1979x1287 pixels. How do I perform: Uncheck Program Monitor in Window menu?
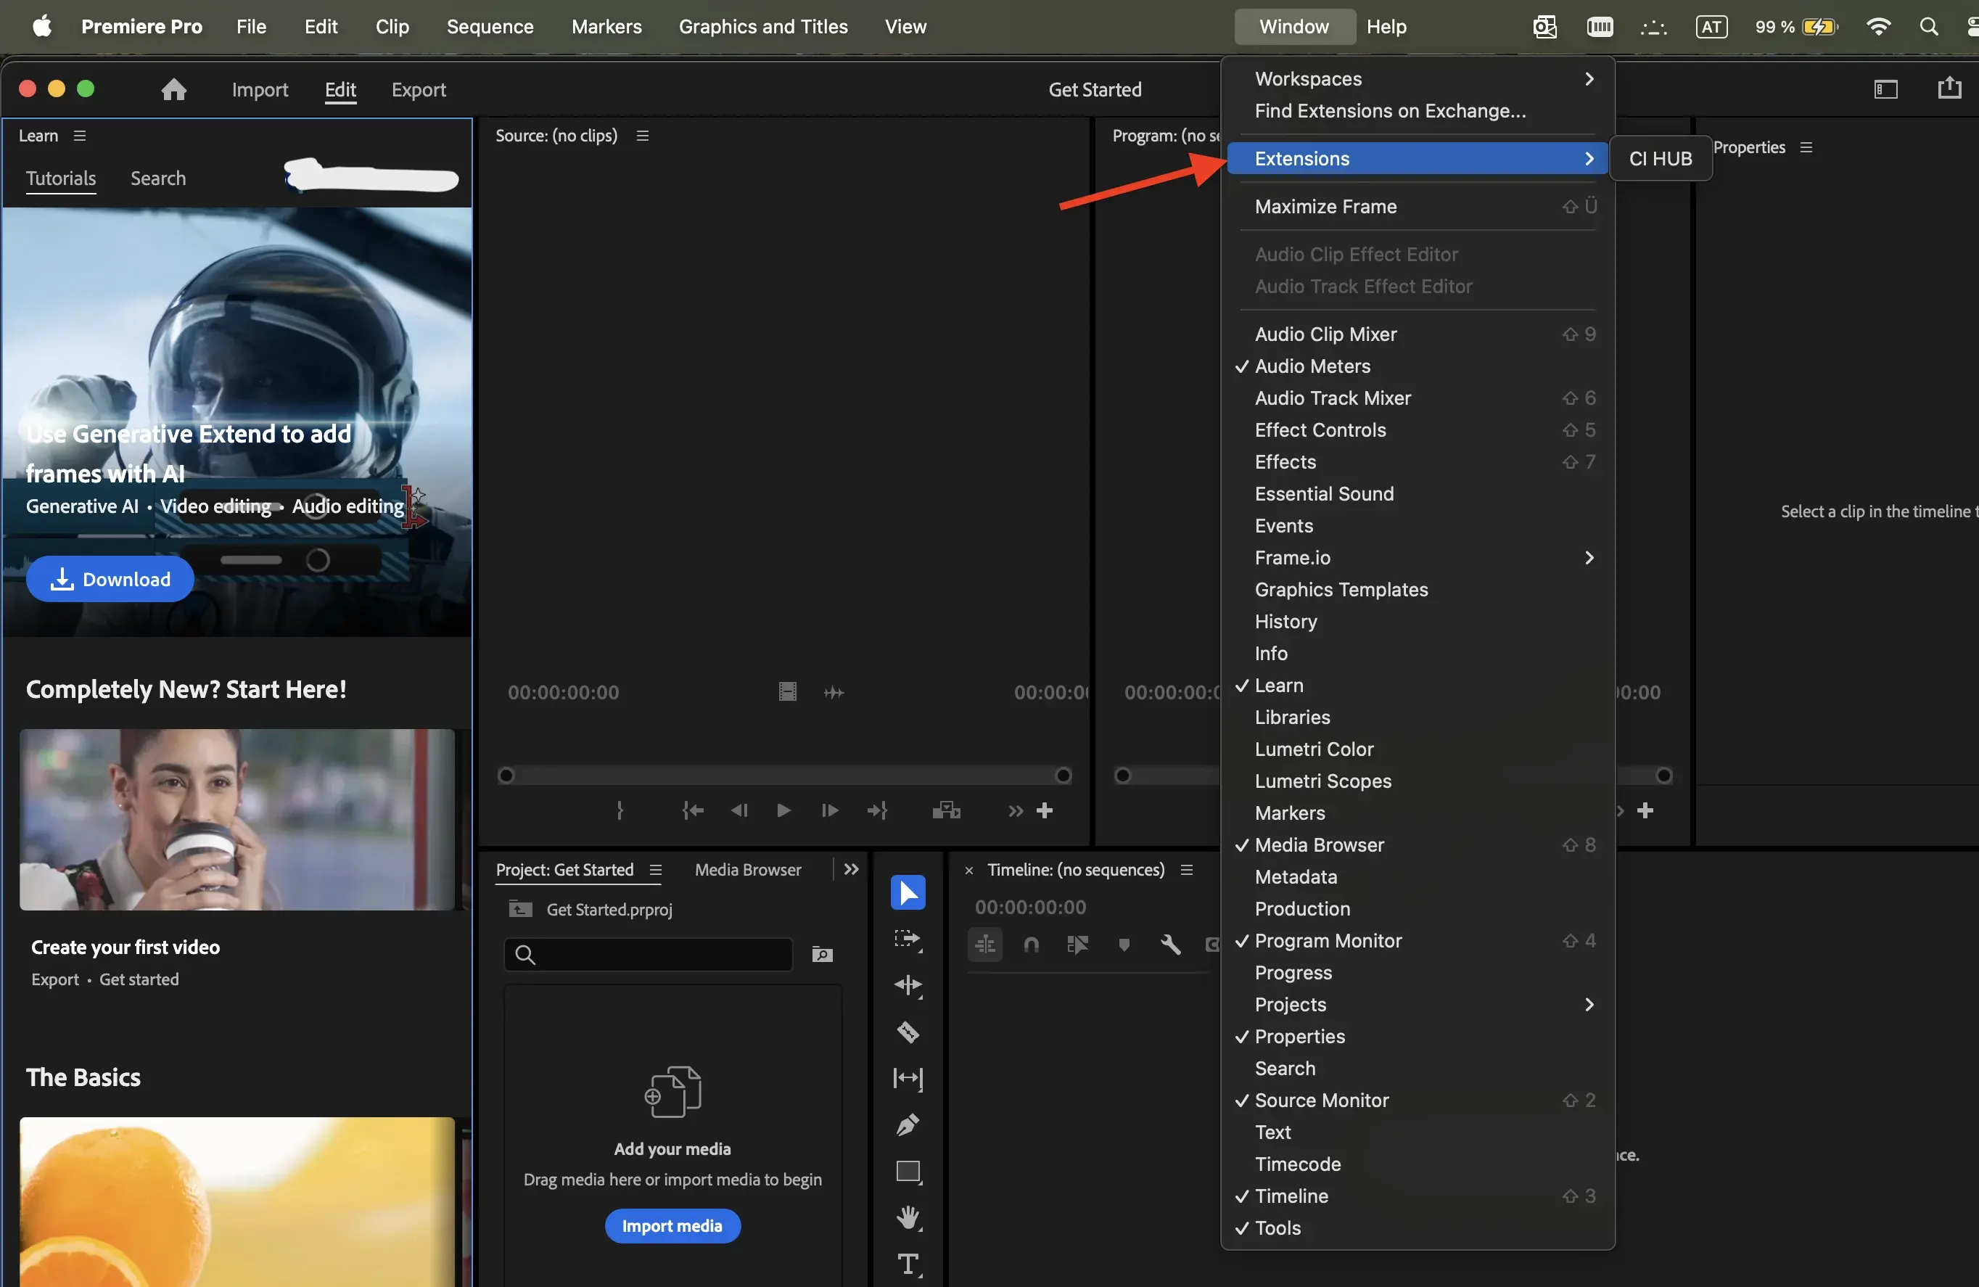click(1418, 940)
